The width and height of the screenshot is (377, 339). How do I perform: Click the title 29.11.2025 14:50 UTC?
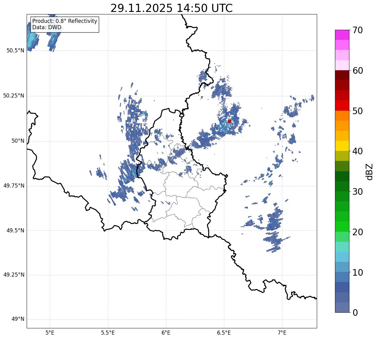click(x=172, y=8)
